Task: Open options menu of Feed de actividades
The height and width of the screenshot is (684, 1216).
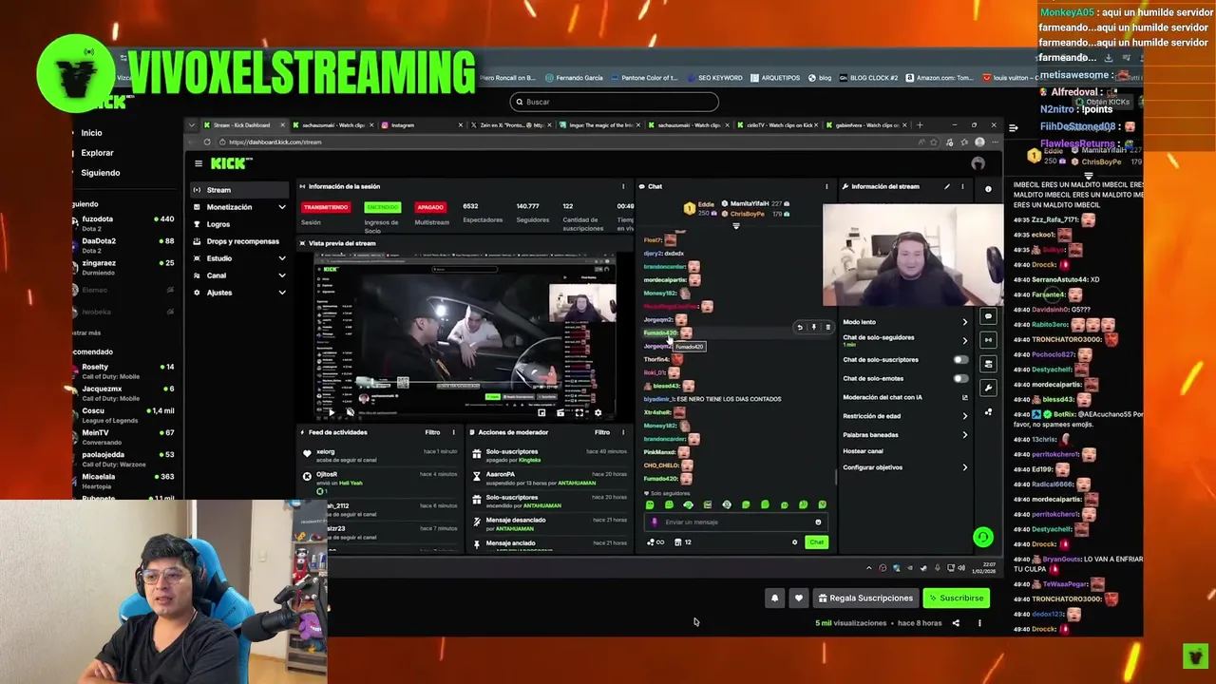Action: (x=453, y=432)
